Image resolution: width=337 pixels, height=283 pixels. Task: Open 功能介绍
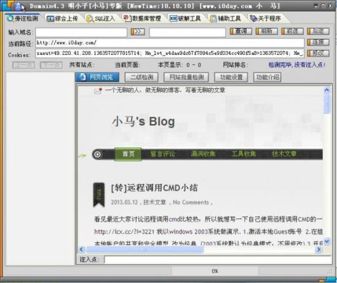tap(268, 77)
